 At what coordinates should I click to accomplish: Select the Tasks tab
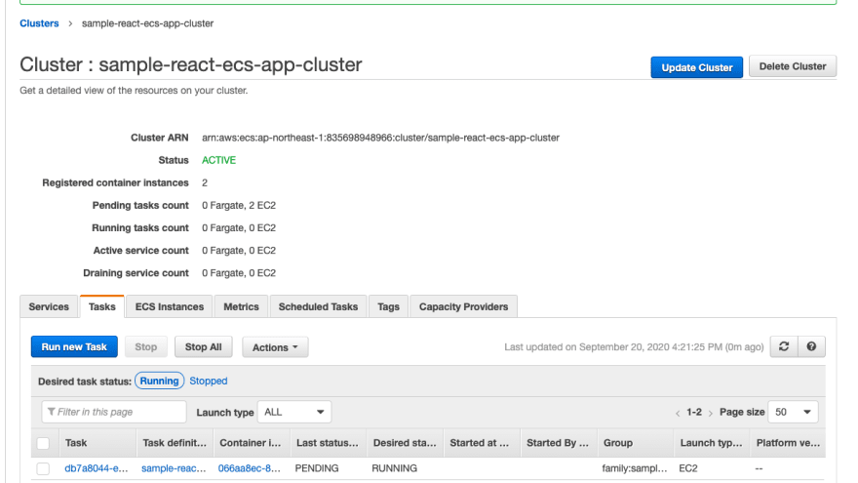(102, 306)
